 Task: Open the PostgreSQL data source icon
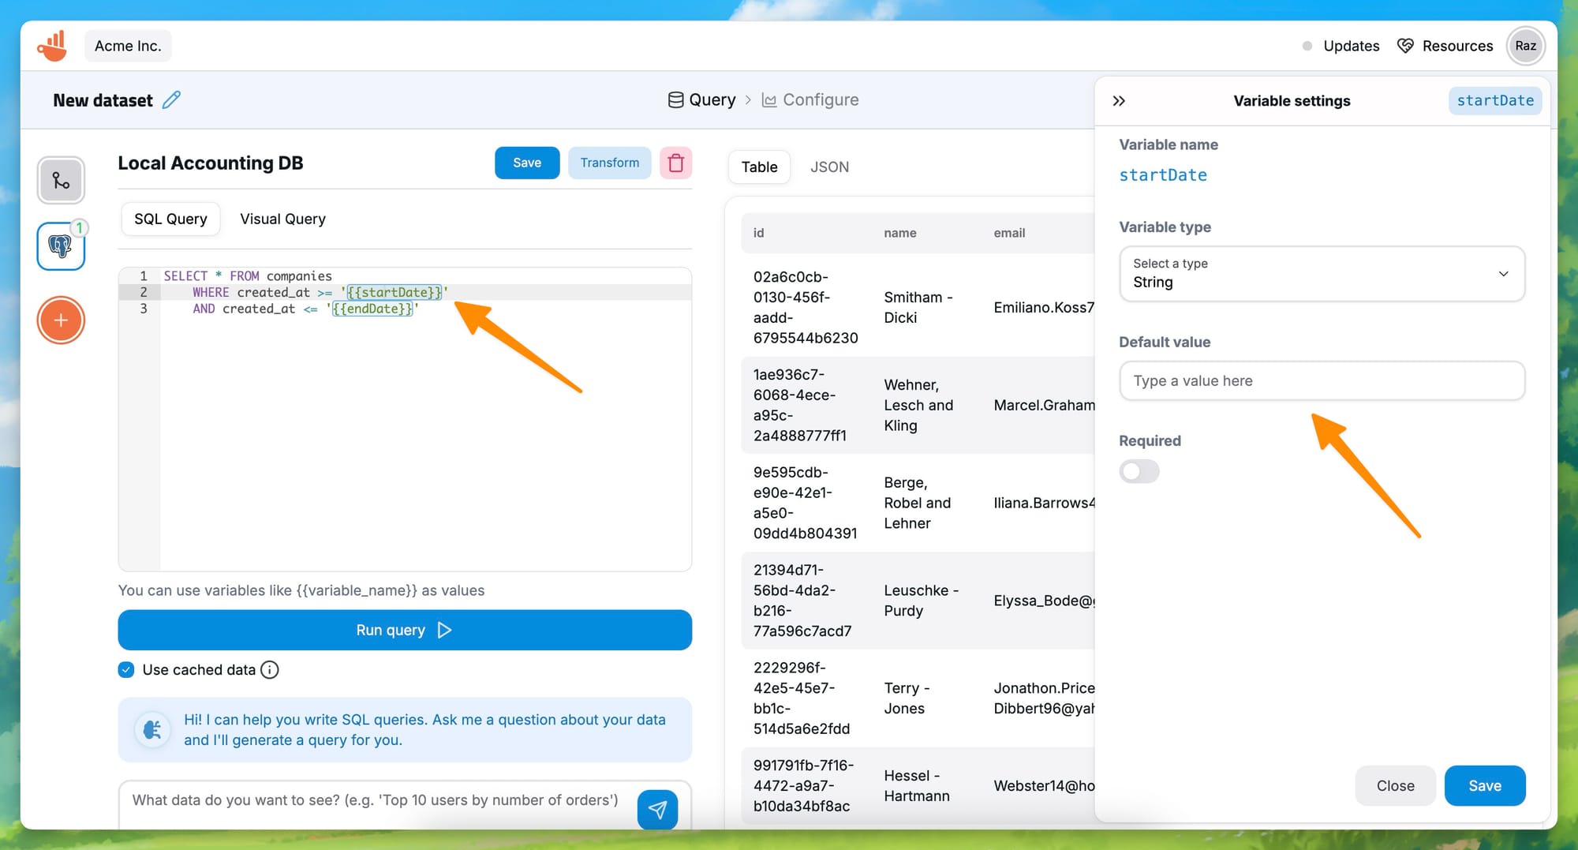coord(61,246)
